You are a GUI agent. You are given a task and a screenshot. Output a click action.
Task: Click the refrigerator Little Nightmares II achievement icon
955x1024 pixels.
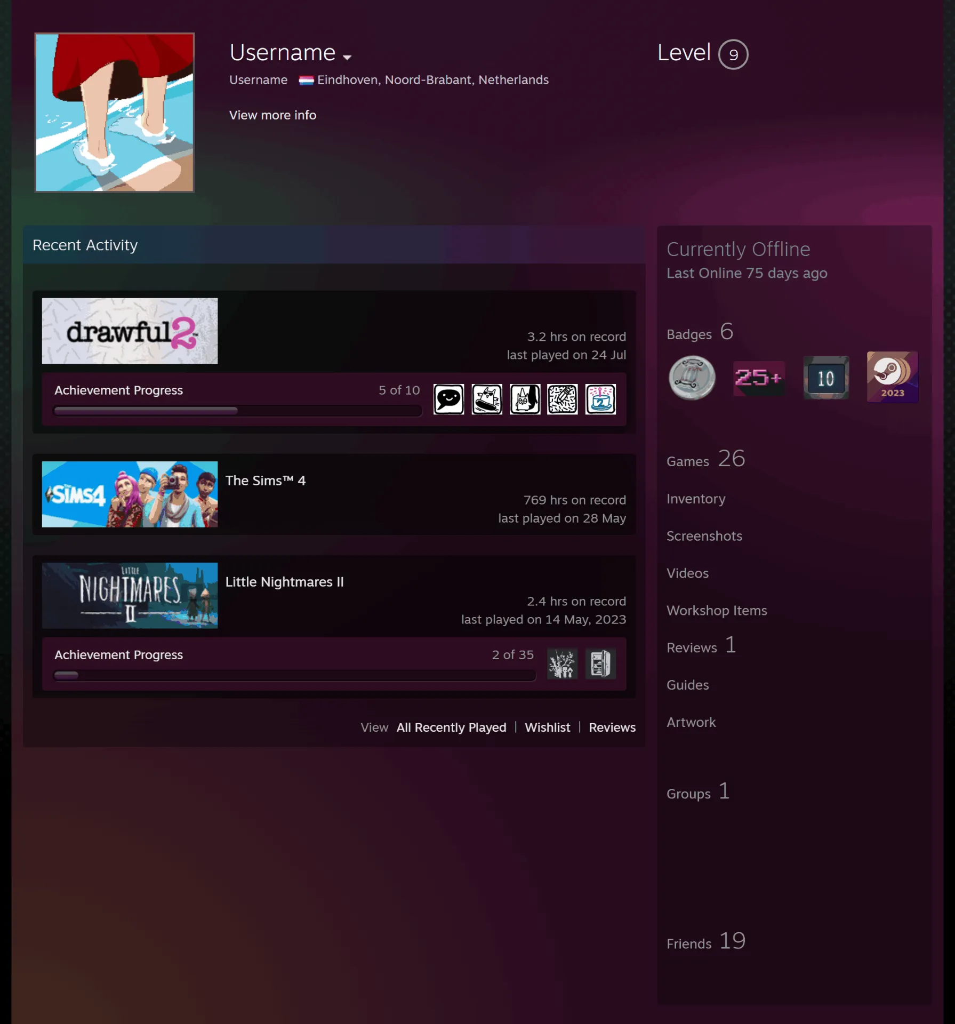click(x=600, y=663)
